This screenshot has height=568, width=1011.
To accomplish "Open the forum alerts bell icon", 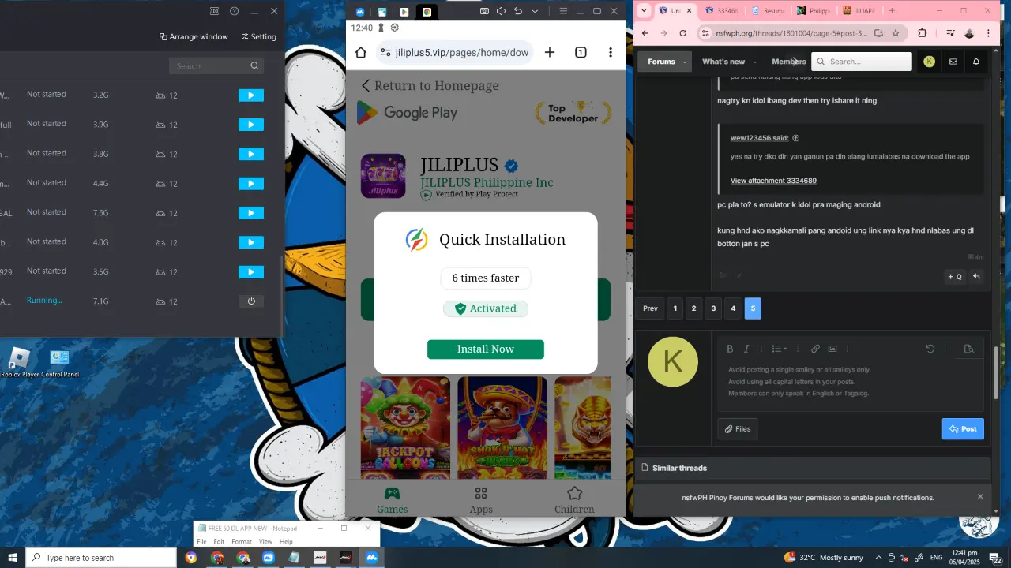I will point(976,62).
